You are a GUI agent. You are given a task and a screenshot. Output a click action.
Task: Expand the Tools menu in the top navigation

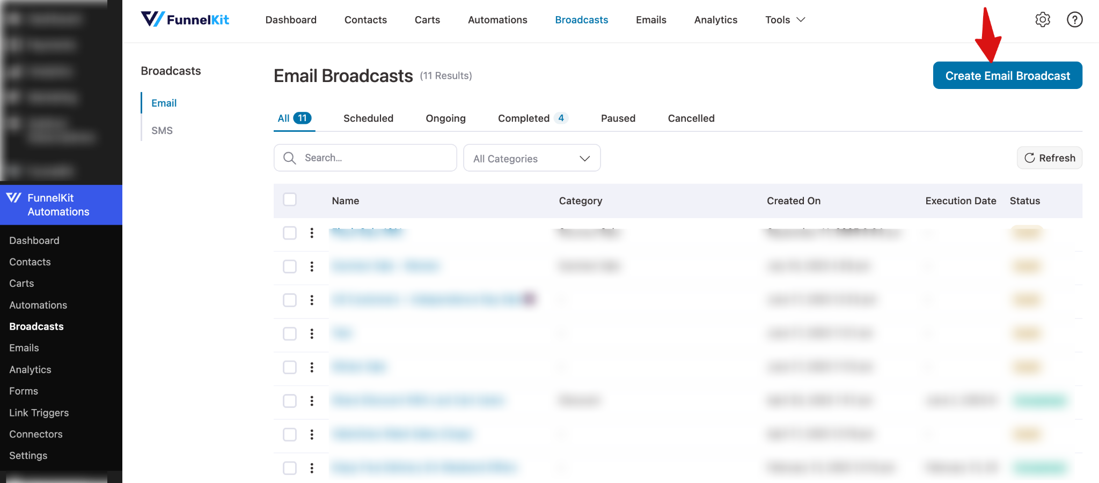[x=784, y=19]
